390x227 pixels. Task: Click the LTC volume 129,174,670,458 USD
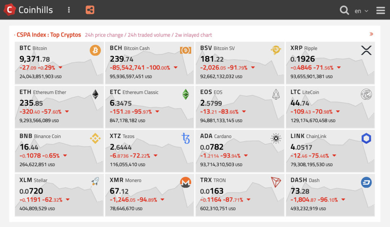click(313, 121)
